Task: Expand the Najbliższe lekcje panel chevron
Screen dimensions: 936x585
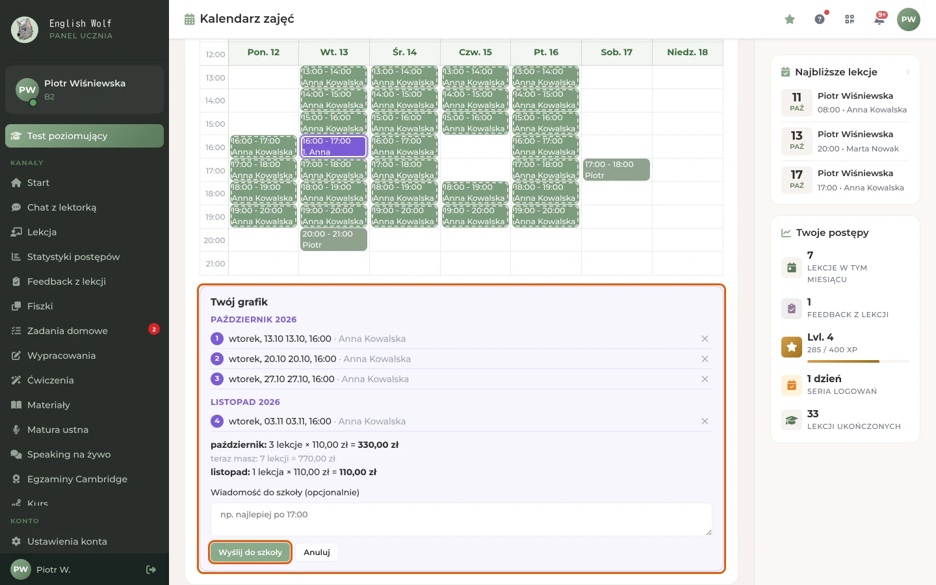Action: (x=907, y=72)
